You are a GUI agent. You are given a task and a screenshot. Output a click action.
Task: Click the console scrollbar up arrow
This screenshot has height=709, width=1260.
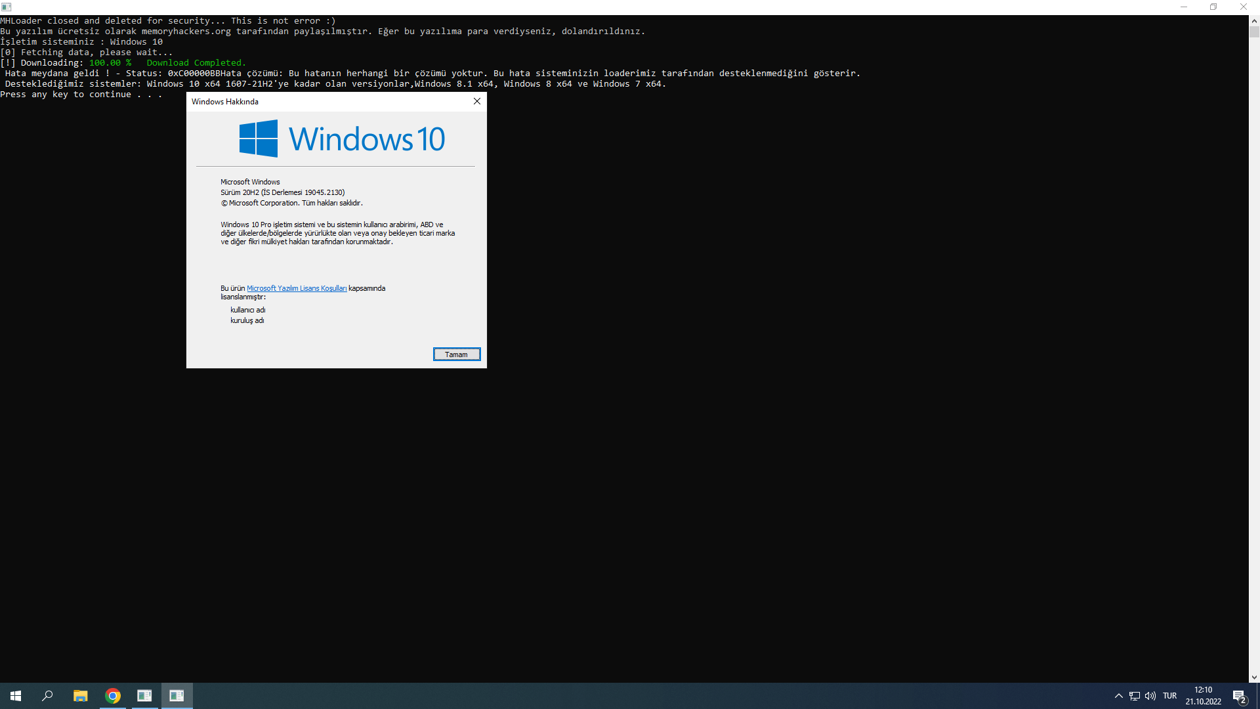(x=1254, y=20)
